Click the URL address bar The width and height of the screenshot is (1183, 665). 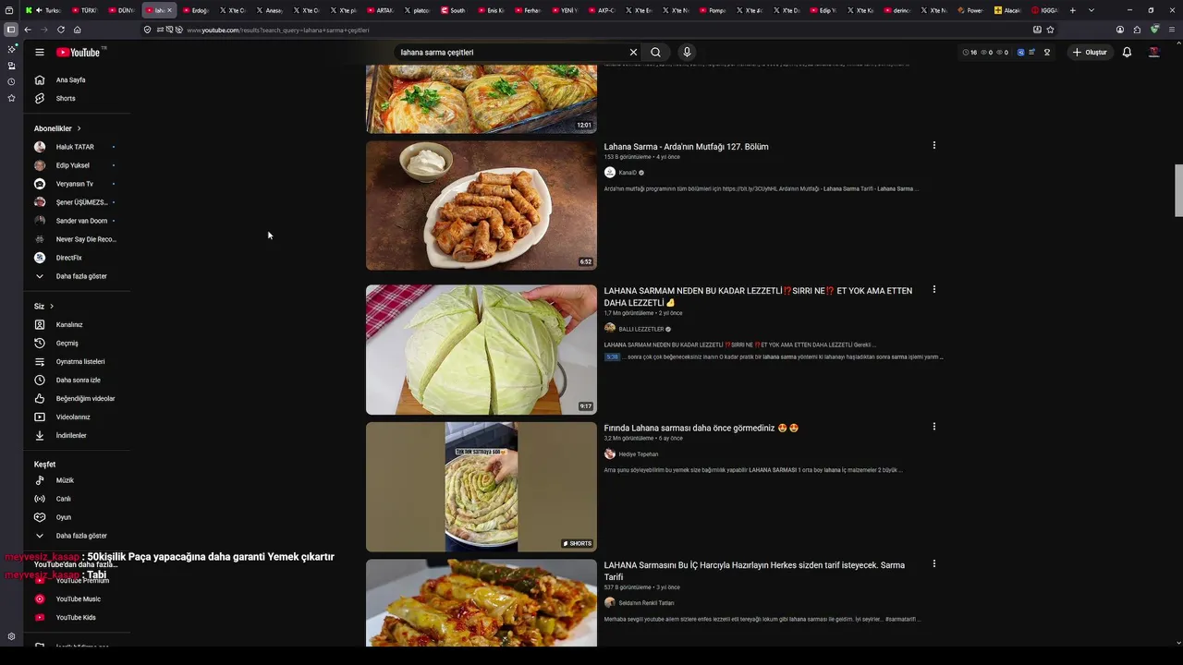point(601,30)
